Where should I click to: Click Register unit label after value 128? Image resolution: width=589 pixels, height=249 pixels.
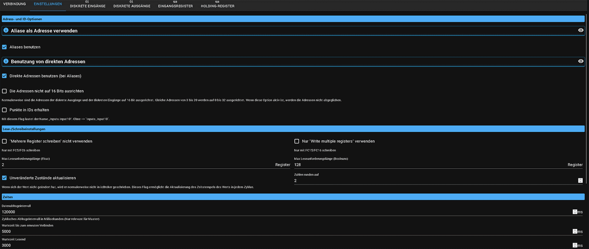click(x=575, y=165)
